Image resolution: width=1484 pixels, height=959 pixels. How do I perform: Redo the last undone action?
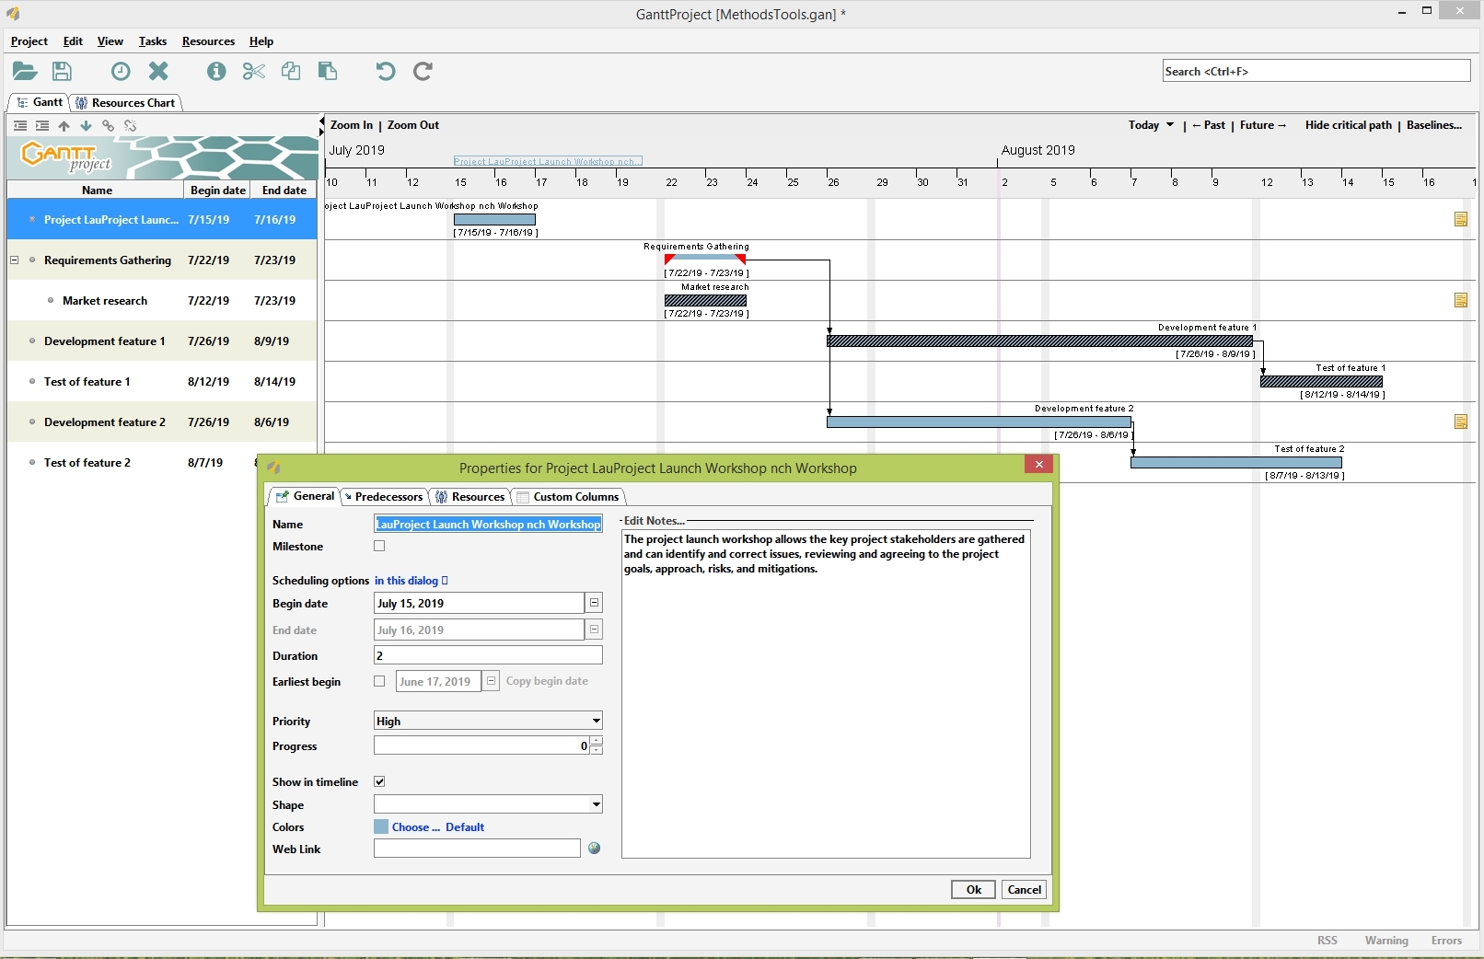(423, 71)
